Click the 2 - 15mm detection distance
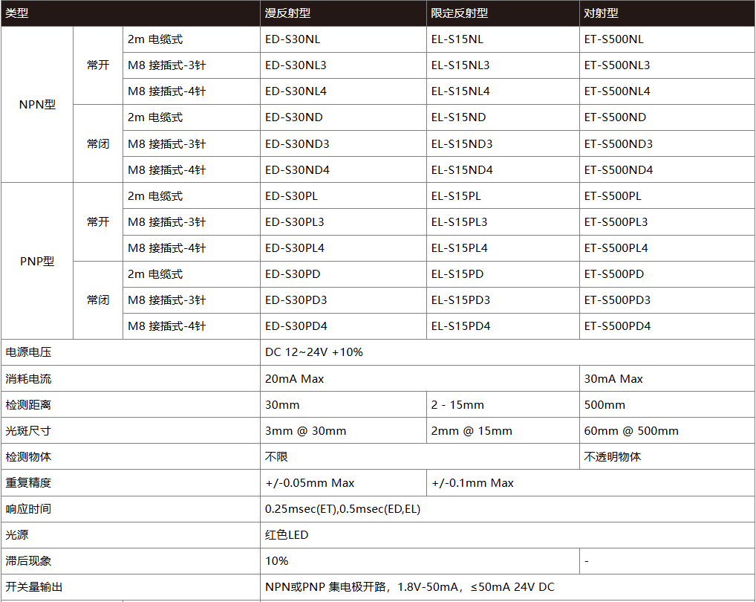 click(x=457, y=405)
